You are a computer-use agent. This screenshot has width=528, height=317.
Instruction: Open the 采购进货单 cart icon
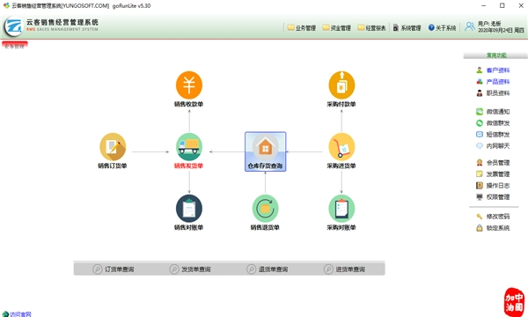(341, 147)
